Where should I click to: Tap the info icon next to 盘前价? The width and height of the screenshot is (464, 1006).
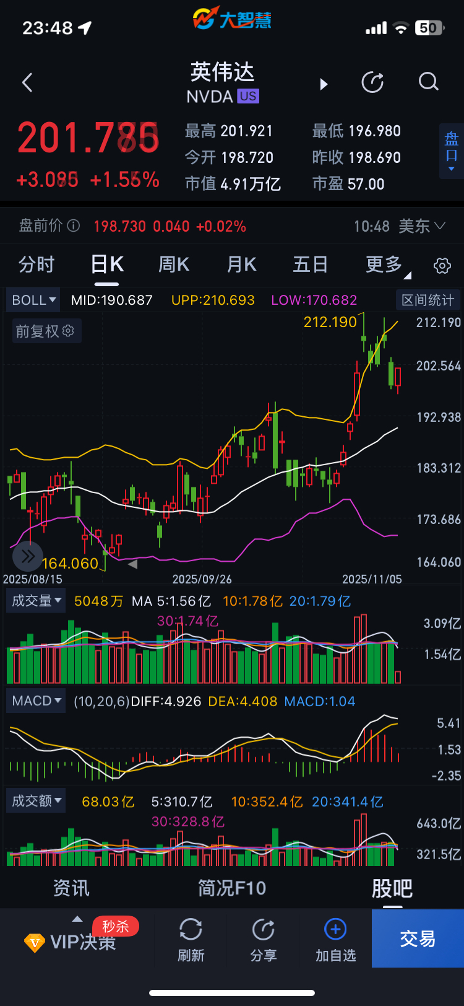pyautogui.click(x=74, y=225)
